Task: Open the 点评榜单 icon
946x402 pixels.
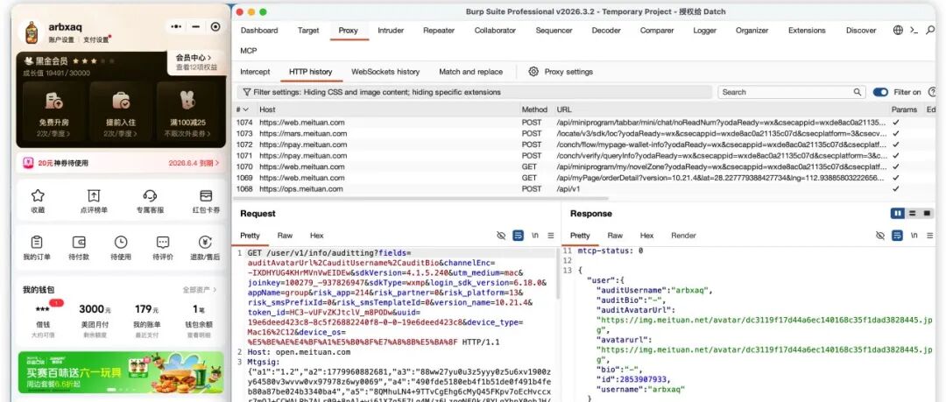Action: [x=94, y=195]
